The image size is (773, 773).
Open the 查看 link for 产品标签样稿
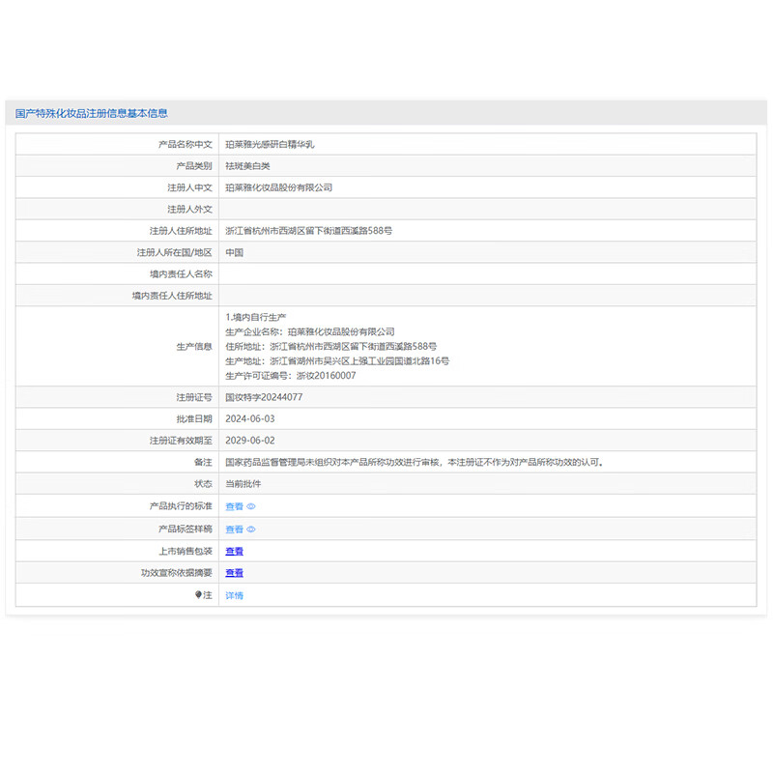tap(234, 530)
